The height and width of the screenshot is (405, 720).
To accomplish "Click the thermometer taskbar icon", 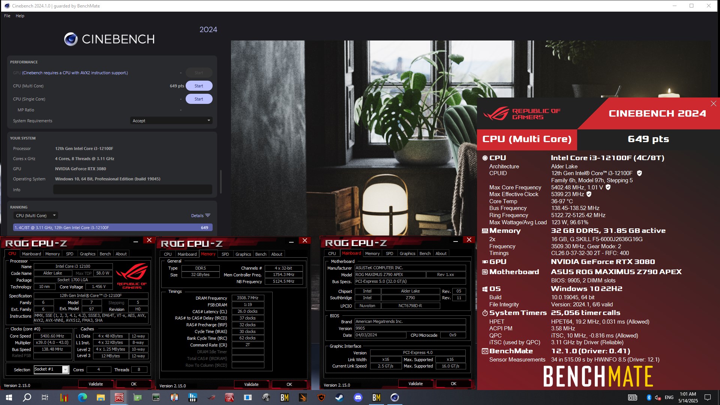I will [x=174, y=397].
